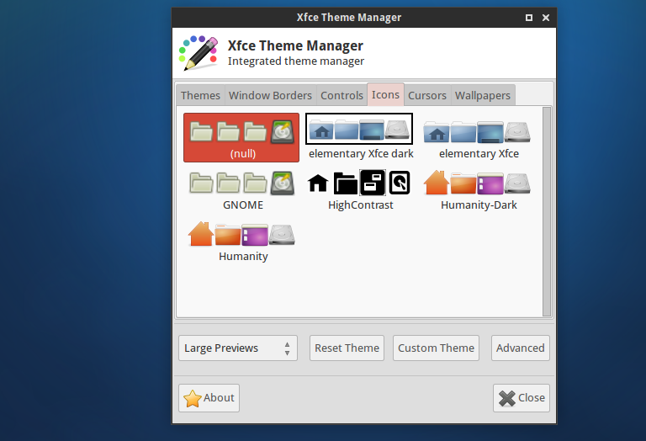Viewport: 646px width, 441px height.
Task: Open the Wallpapers tab
Action: pyautogui.click(x=483, y=95)
